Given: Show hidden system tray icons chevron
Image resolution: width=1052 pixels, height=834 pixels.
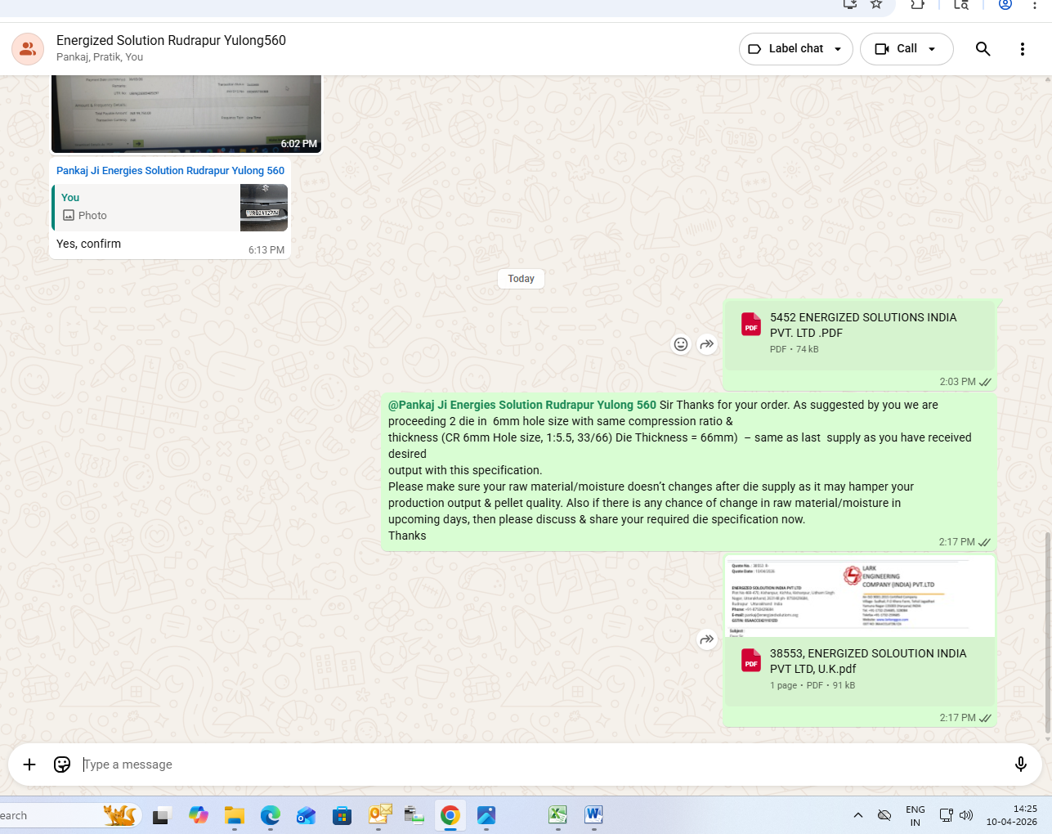Looking at the screenshot, I should [857, 815].
